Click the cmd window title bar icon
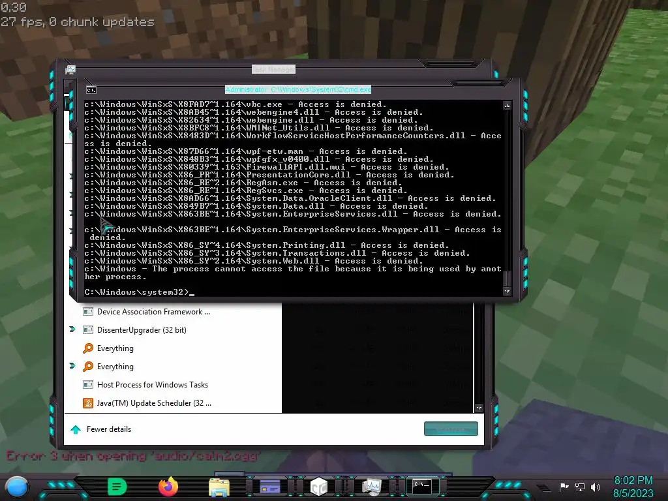The height and width of the screenshot is (501, 668). point(91,90)
